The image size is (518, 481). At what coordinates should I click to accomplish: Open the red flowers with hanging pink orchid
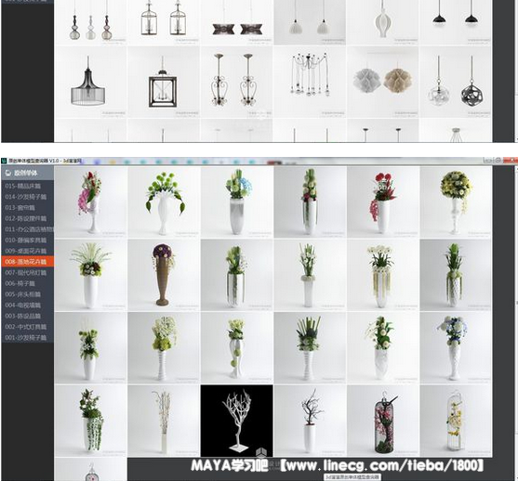[382, 201]
